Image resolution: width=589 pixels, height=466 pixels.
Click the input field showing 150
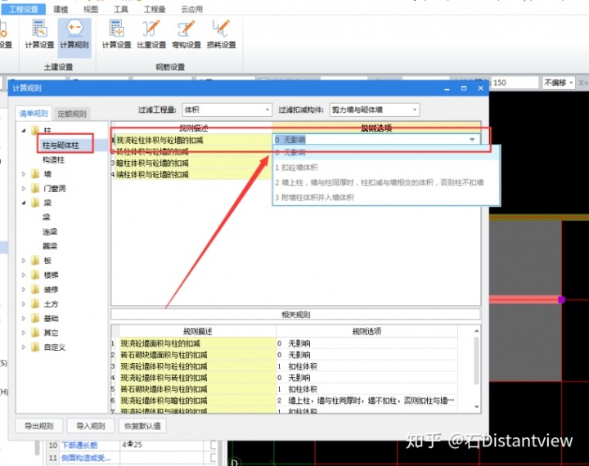tap(515, 83)
